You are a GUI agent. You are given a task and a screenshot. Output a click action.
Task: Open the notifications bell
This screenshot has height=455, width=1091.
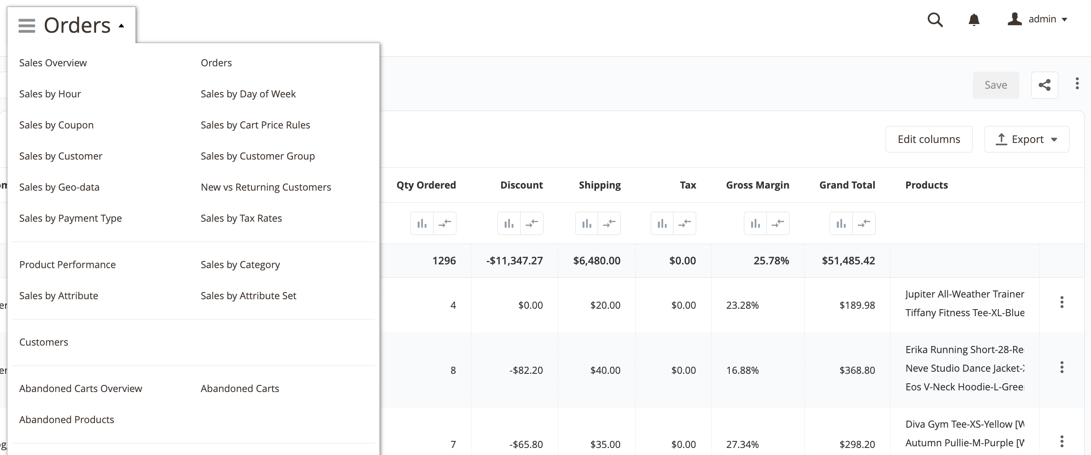pyautogui.click(x=974, y=19)
